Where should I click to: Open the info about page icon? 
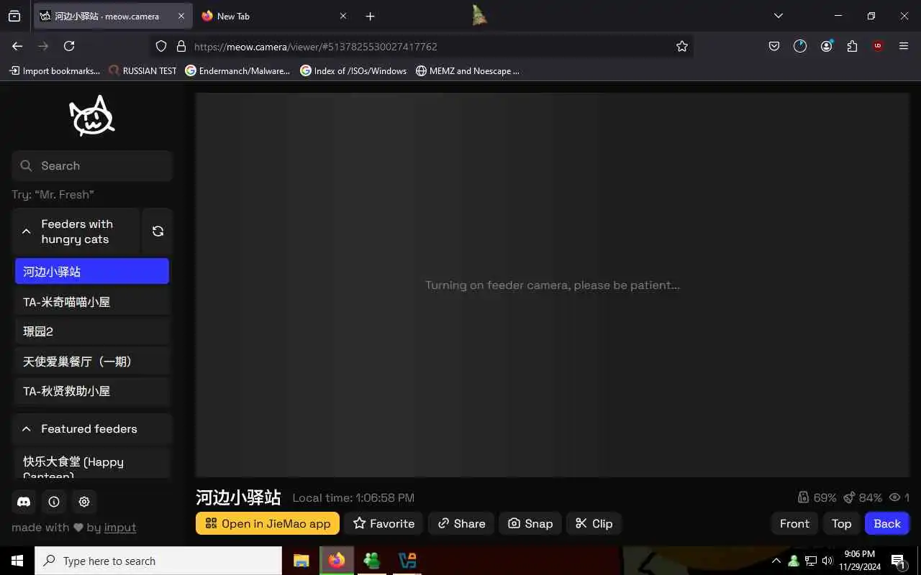click(x=54, y=502)
